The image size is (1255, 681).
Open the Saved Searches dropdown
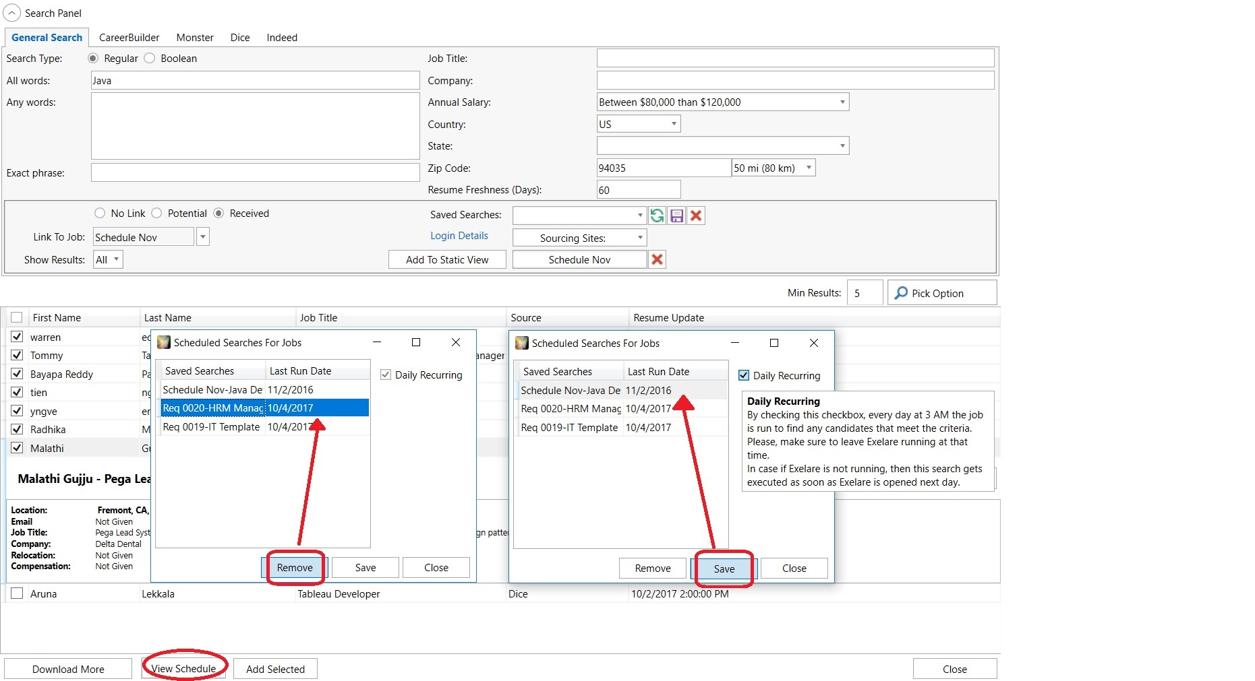640,216
